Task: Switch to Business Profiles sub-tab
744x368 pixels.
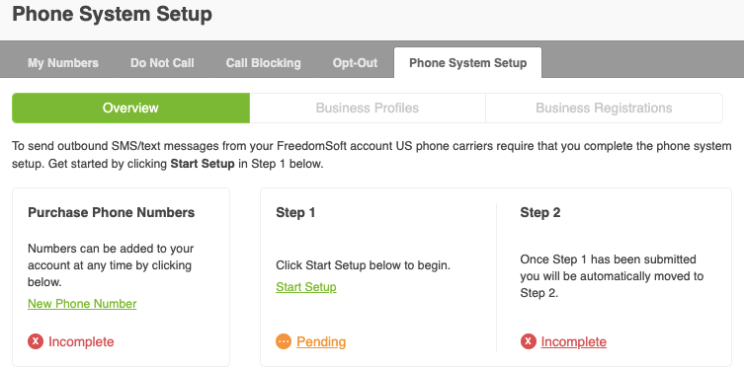Action: 368,108
